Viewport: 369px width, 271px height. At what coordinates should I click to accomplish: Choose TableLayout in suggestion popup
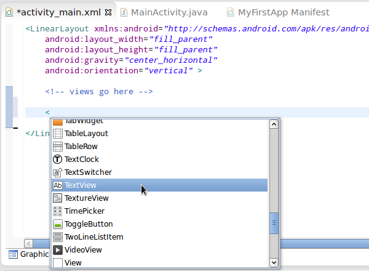pyautogui.click(x=159, y=134)
